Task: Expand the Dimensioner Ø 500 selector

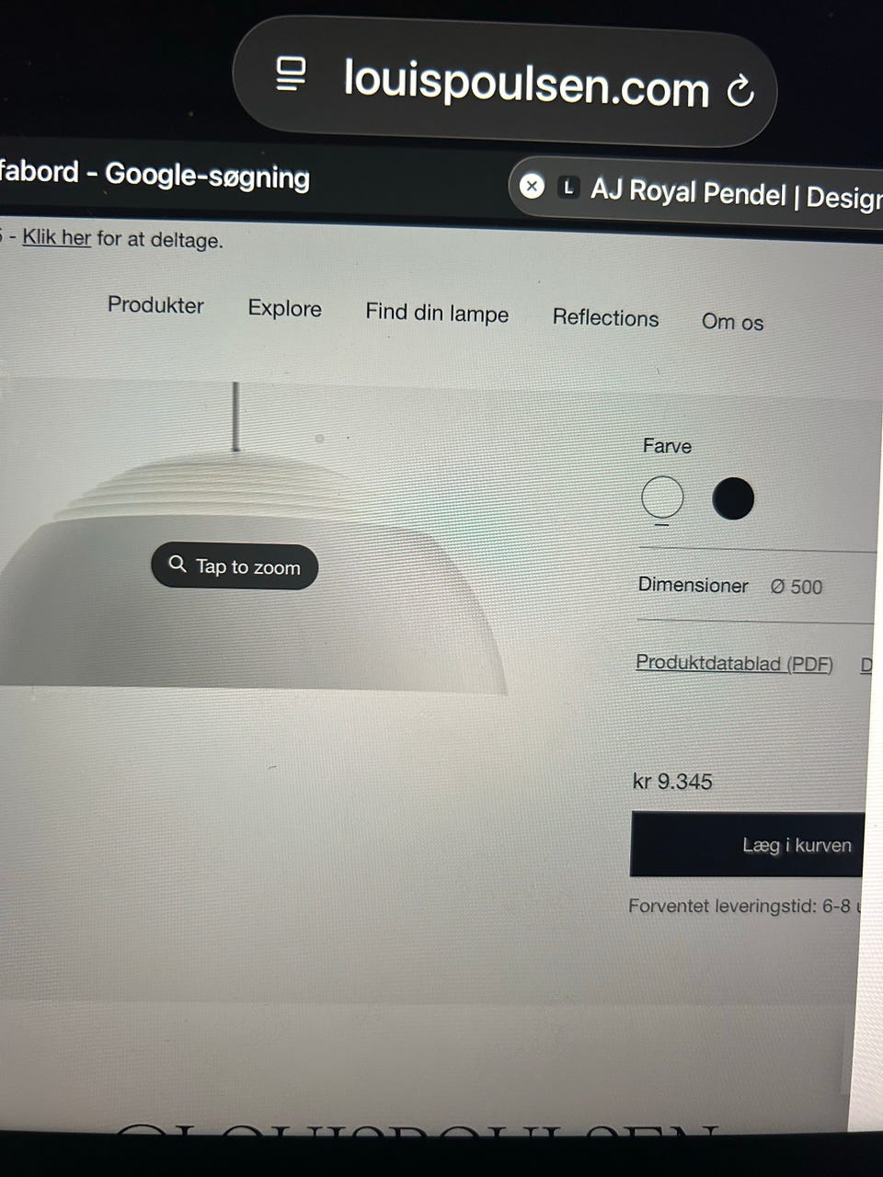Action: point(756,586)
